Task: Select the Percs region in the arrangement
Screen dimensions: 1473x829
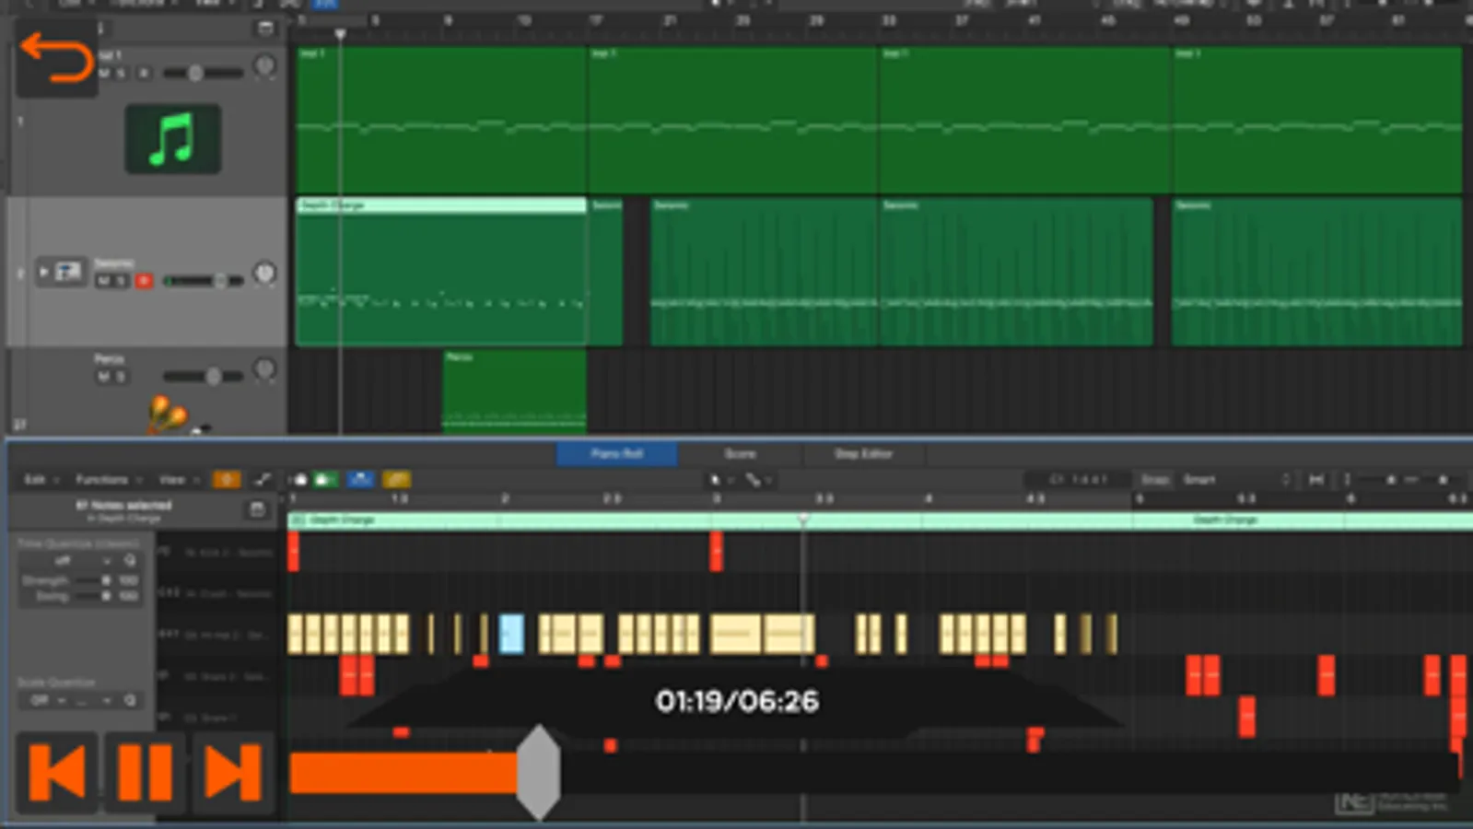Action: coord(514,391)
